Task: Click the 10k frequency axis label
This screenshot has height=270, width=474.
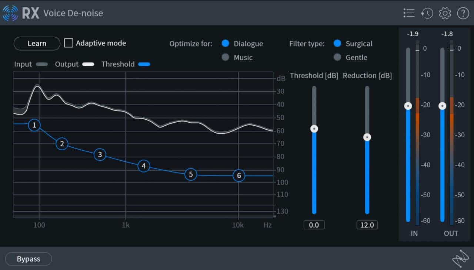Action: click(238, 225)
